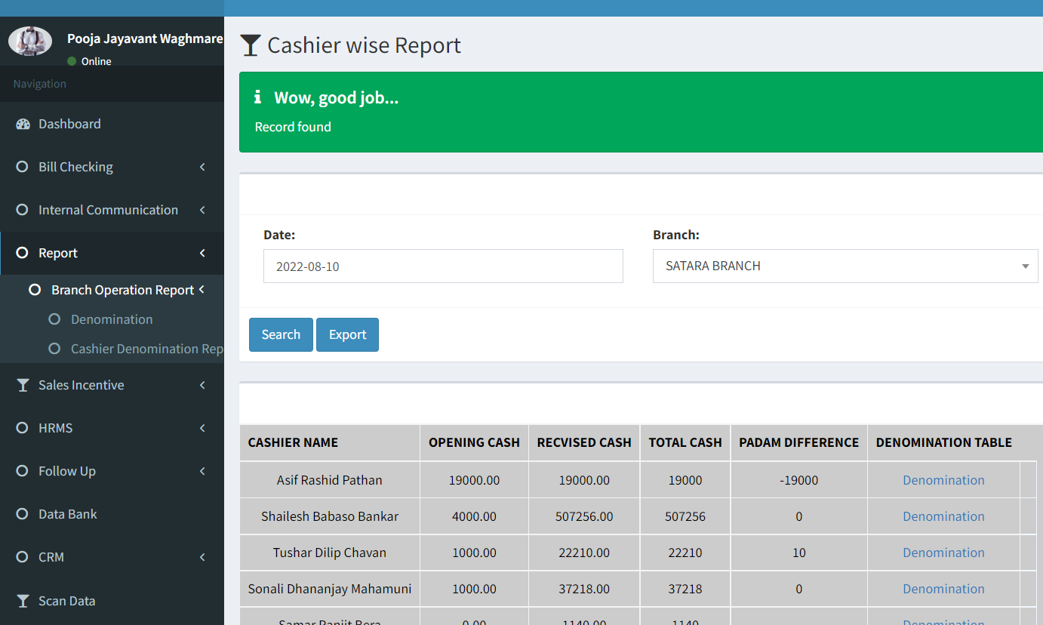Click the Asif Rashid Pathan name cell
The image size is (1043, 625).
(x=330, y=480)
